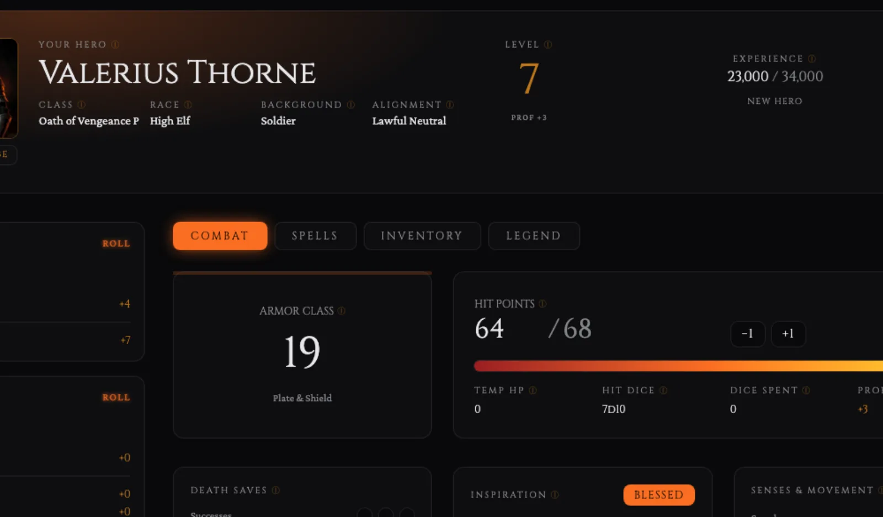
Task: Open the Legend tab
Action: coord(534,236)
